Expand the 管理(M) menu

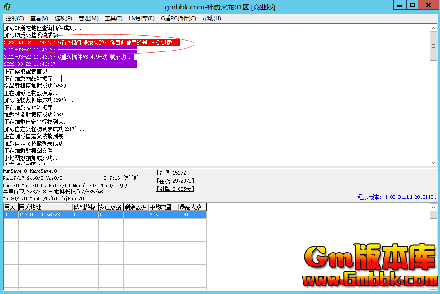[x=88, y=18]
